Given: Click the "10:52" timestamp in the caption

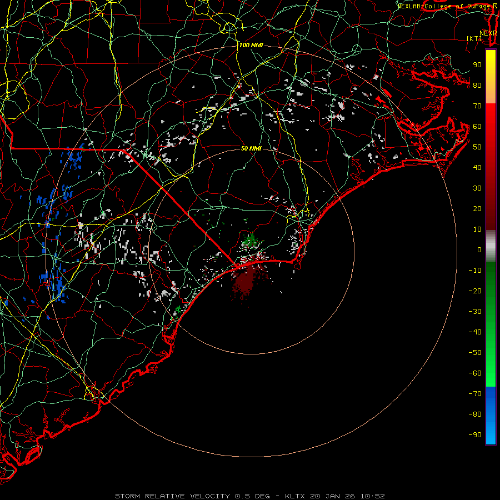Looking at the screenshot, I should (x=372, y=496).
